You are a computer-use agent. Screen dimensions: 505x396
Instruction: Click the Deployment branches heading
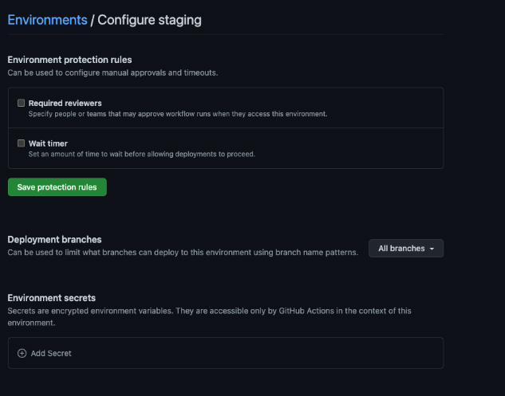[54, 239]
